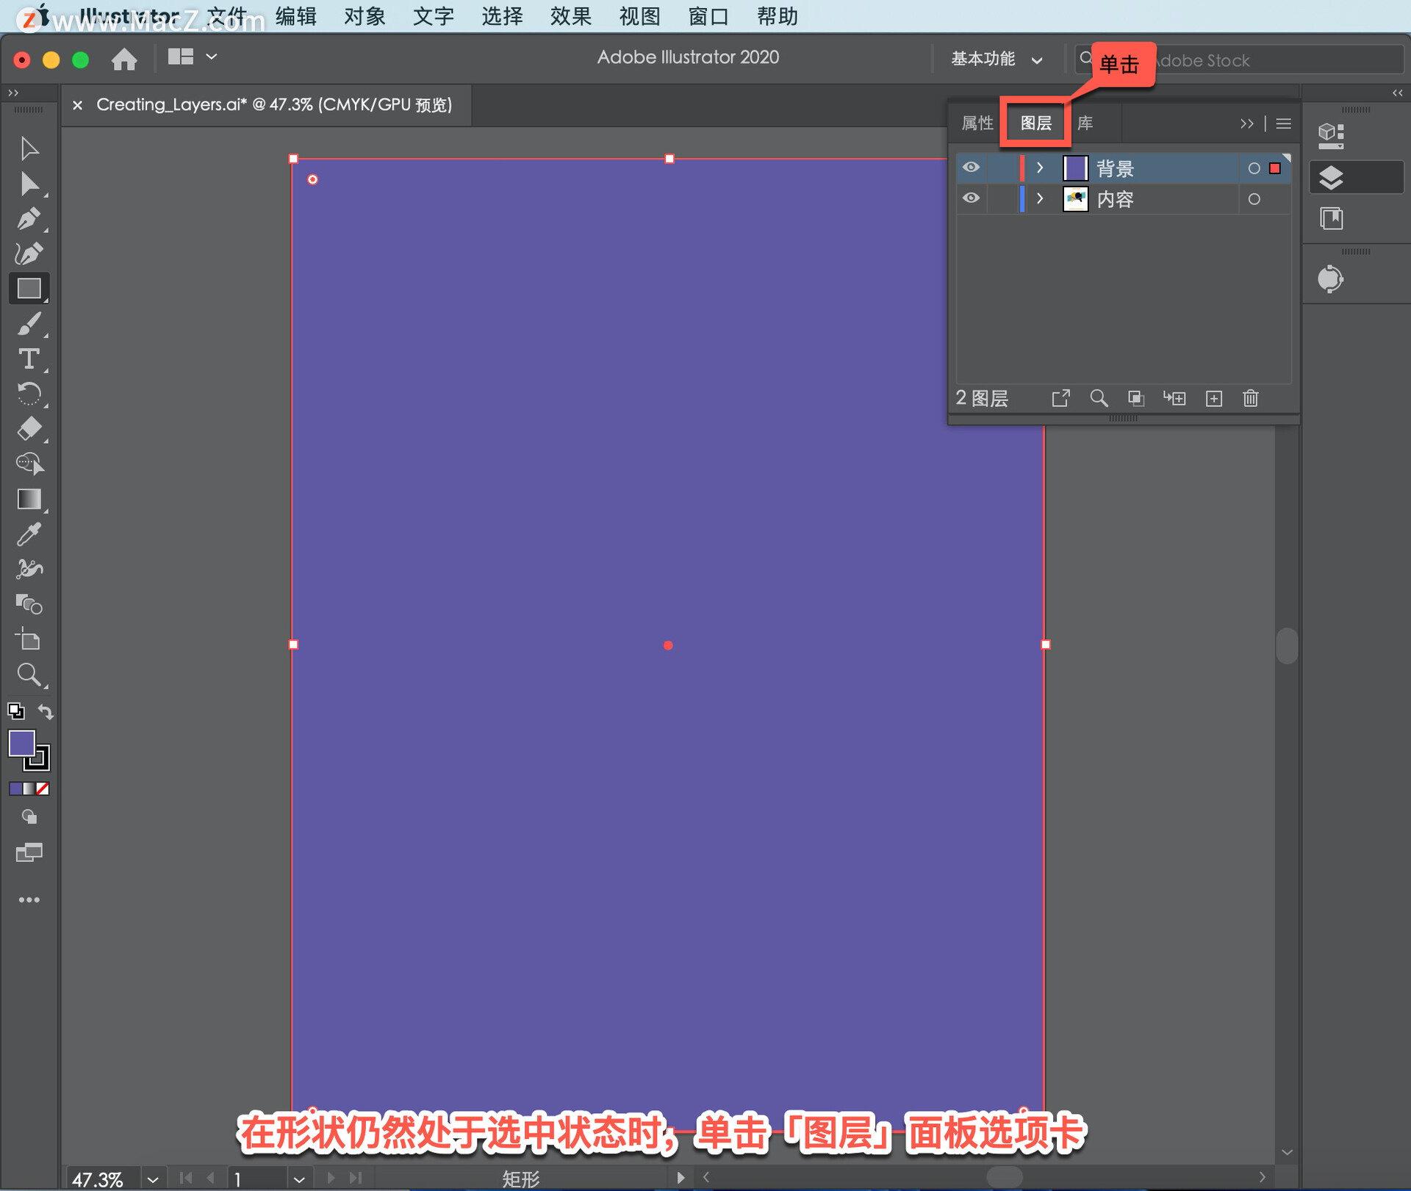This screenshot has height=1191, width=1411.
Task: Click target circle of 内容 layer
Action: (1254, 199)
